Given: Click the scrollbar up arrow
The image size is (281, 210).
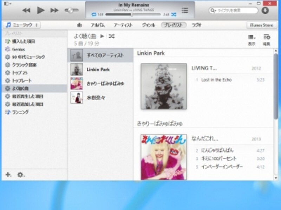Looking at the screenshot, I should pos(276,51).
